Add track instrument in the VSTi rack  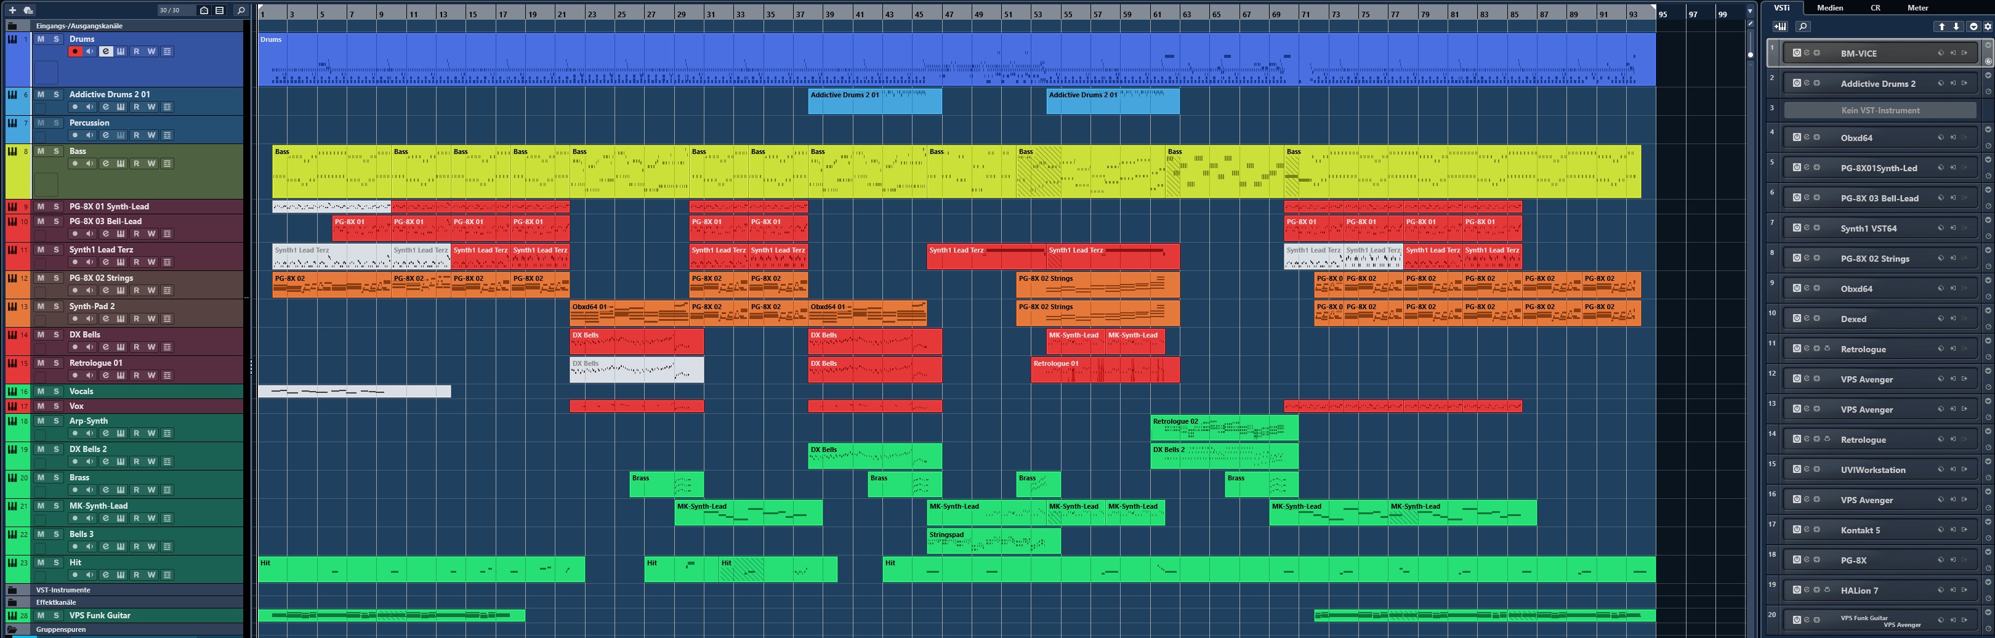(x=1781, y=26)
